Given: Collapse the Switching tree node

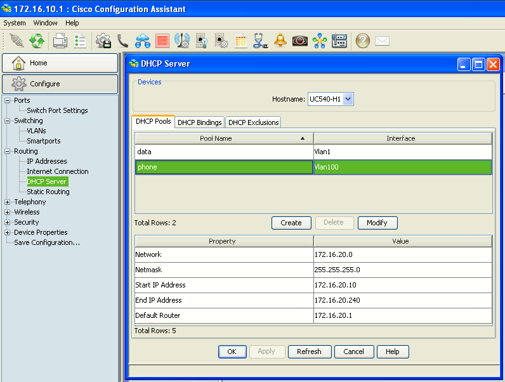Looking at the screenshot, I should pos(7,121).
